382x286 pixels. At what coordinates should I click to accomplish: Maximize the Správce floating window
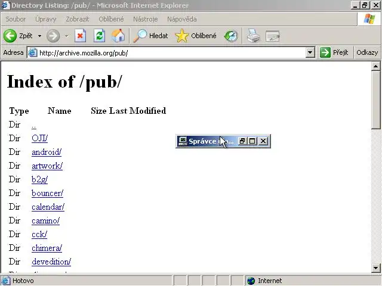pyautogui.click(x=252, y=141)
